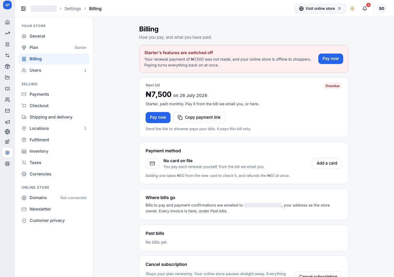Open the QP store switcher logo
This screenshot has height=277, width=394.
click(7, 5)
